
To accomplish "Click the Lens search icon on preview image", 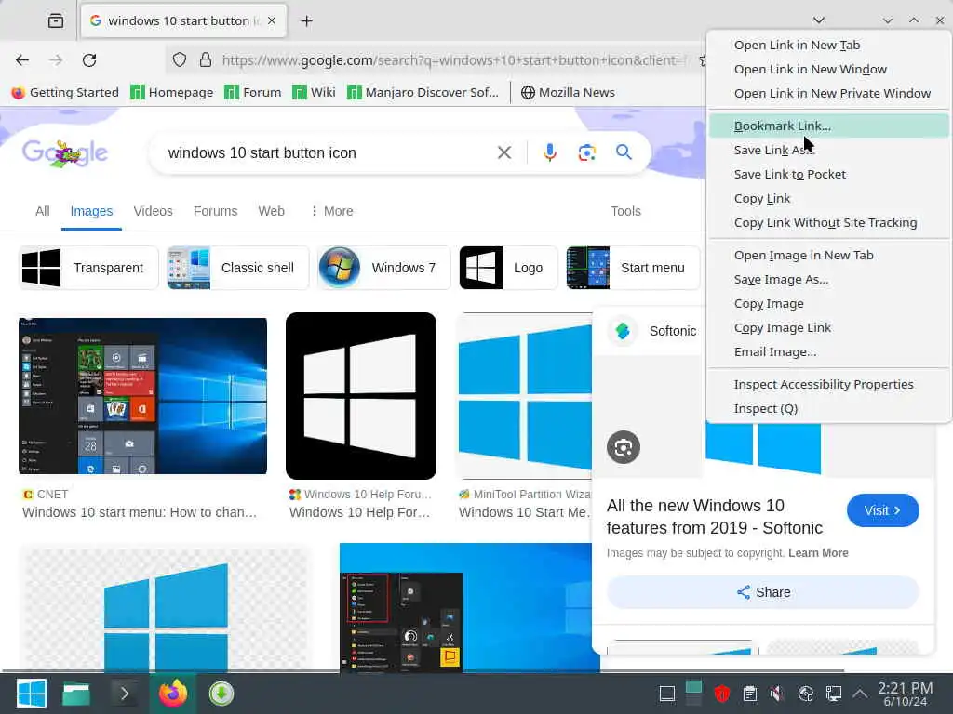I will pos(624,447).
